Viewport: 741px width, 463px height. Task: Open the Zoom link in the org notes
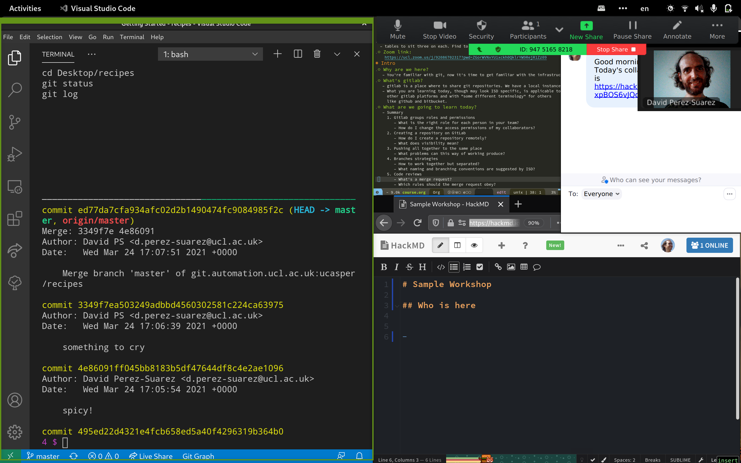[465, 57]
